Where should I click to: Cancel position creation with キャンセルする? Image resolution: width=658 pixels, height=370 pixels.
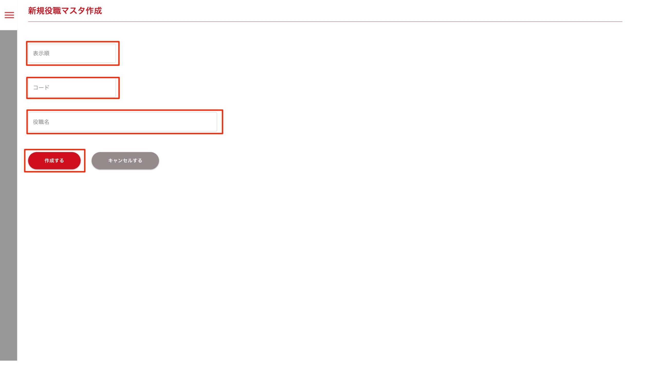click(x=125, y=161)
